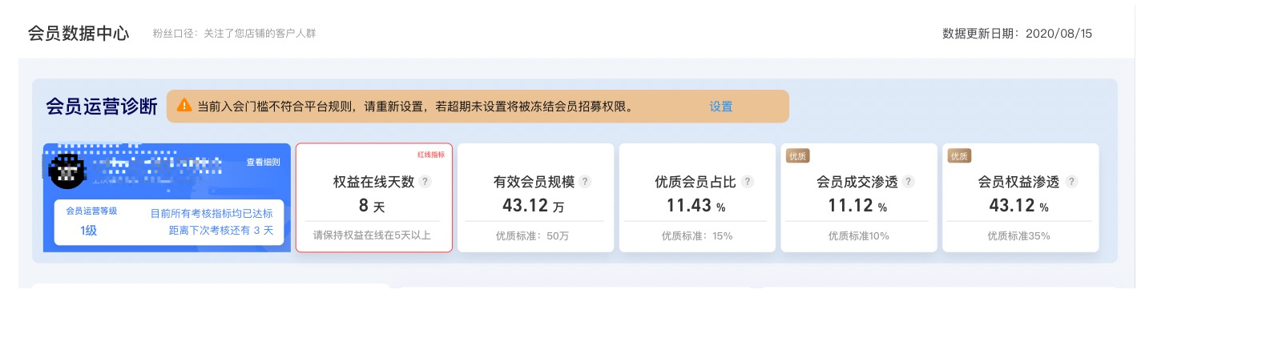
Task: Click the 会员运营诊断 section heading
Action: [102, 107]
